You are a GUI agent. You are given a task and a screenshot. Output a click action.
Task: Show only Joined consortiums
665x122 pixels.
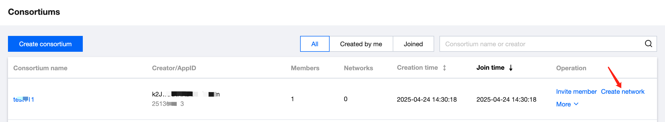point(413,44)
